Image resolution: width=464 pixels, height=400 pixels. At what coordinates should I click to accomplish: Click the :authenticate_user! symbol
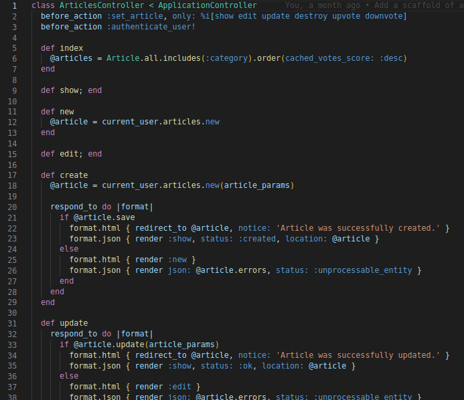[x=151, y=27]
